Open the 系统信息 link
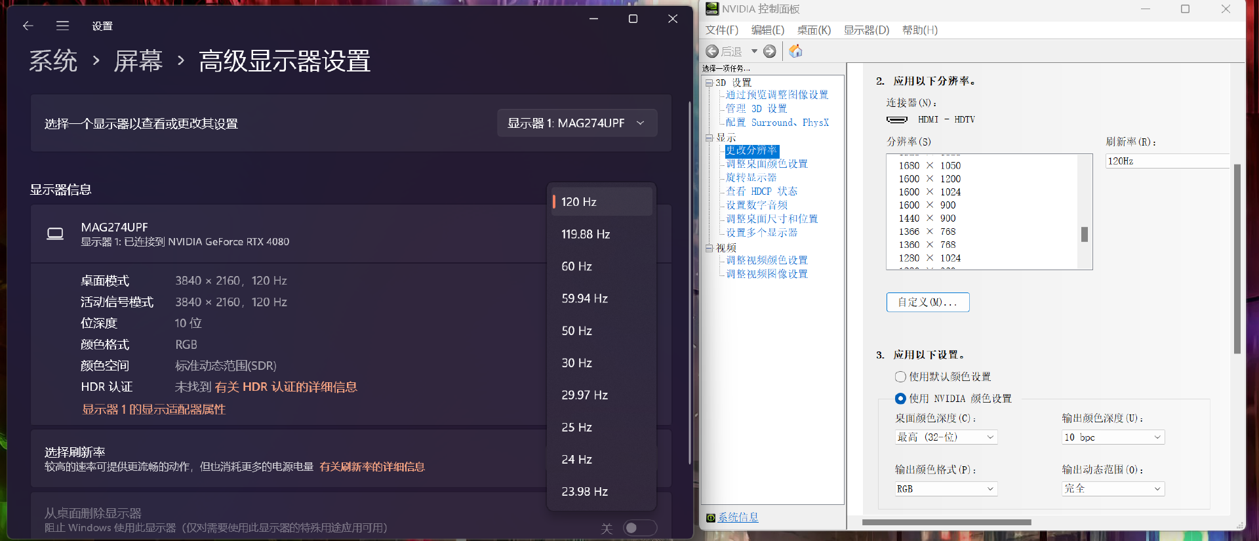This screenshot has height=541, width=1259. click(738, 517)
